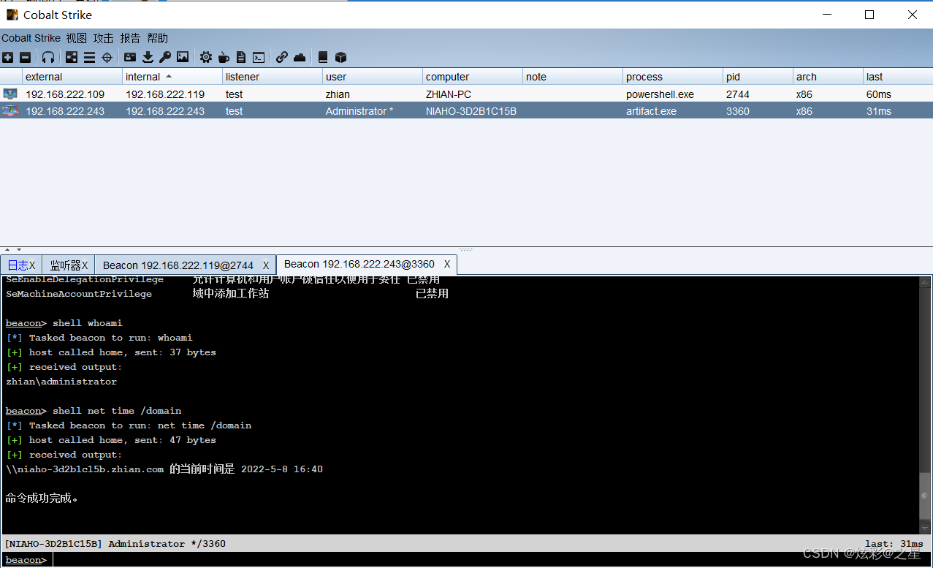Viewport: 933px width, 568px height.
Task: Open the 报告 menu
Action: 130,38
